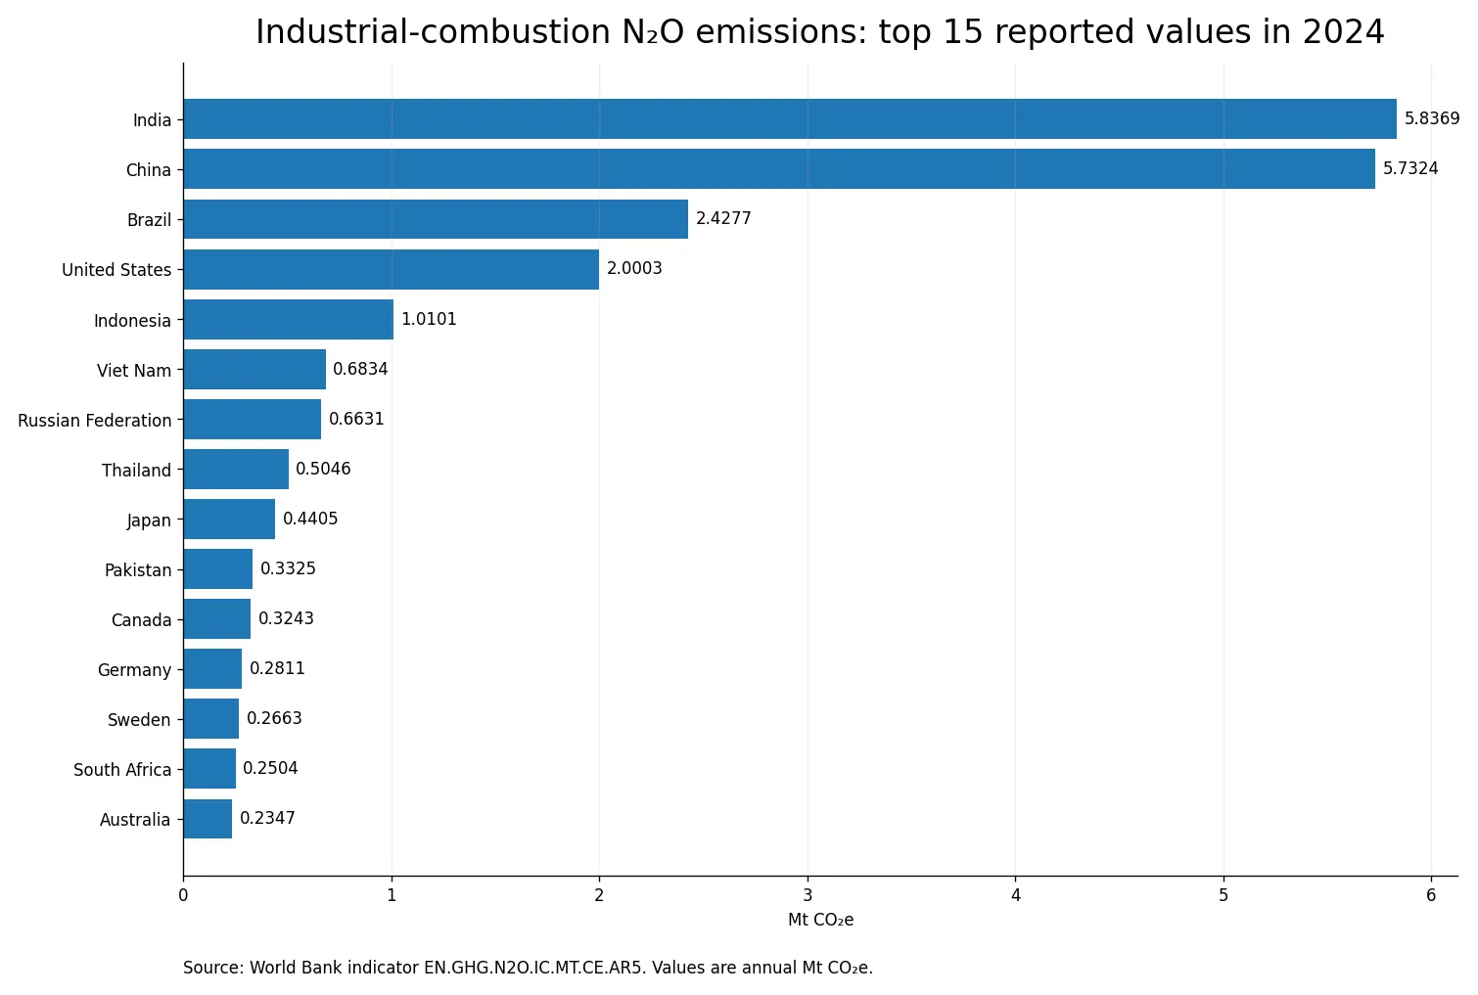The image size is (1478, 995).
Task: Click the value label 5.7324
Action: (1410, 168)
